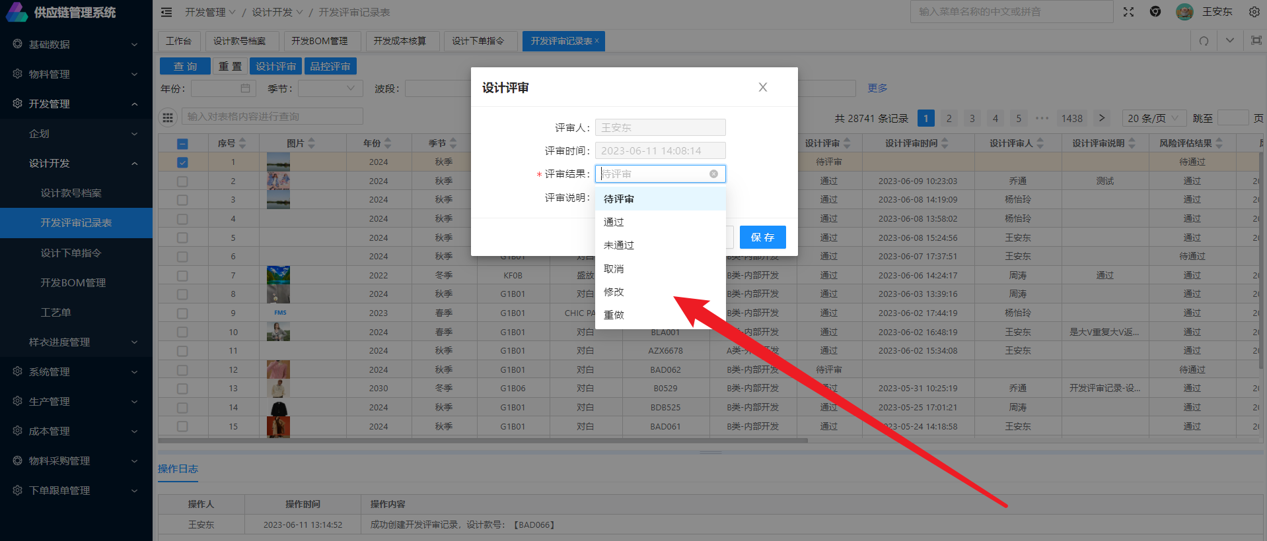Click the 保存 button
The height and width of the screenshot is (541, 1267).
[x=762, y=238]
